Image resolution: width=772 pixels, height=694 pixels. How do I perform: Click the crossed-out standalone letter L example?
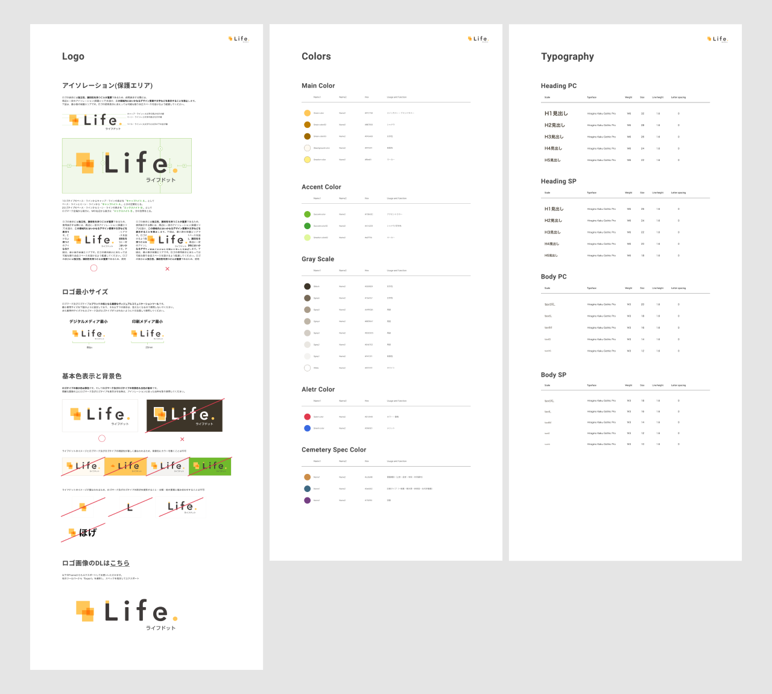[130, 508]
